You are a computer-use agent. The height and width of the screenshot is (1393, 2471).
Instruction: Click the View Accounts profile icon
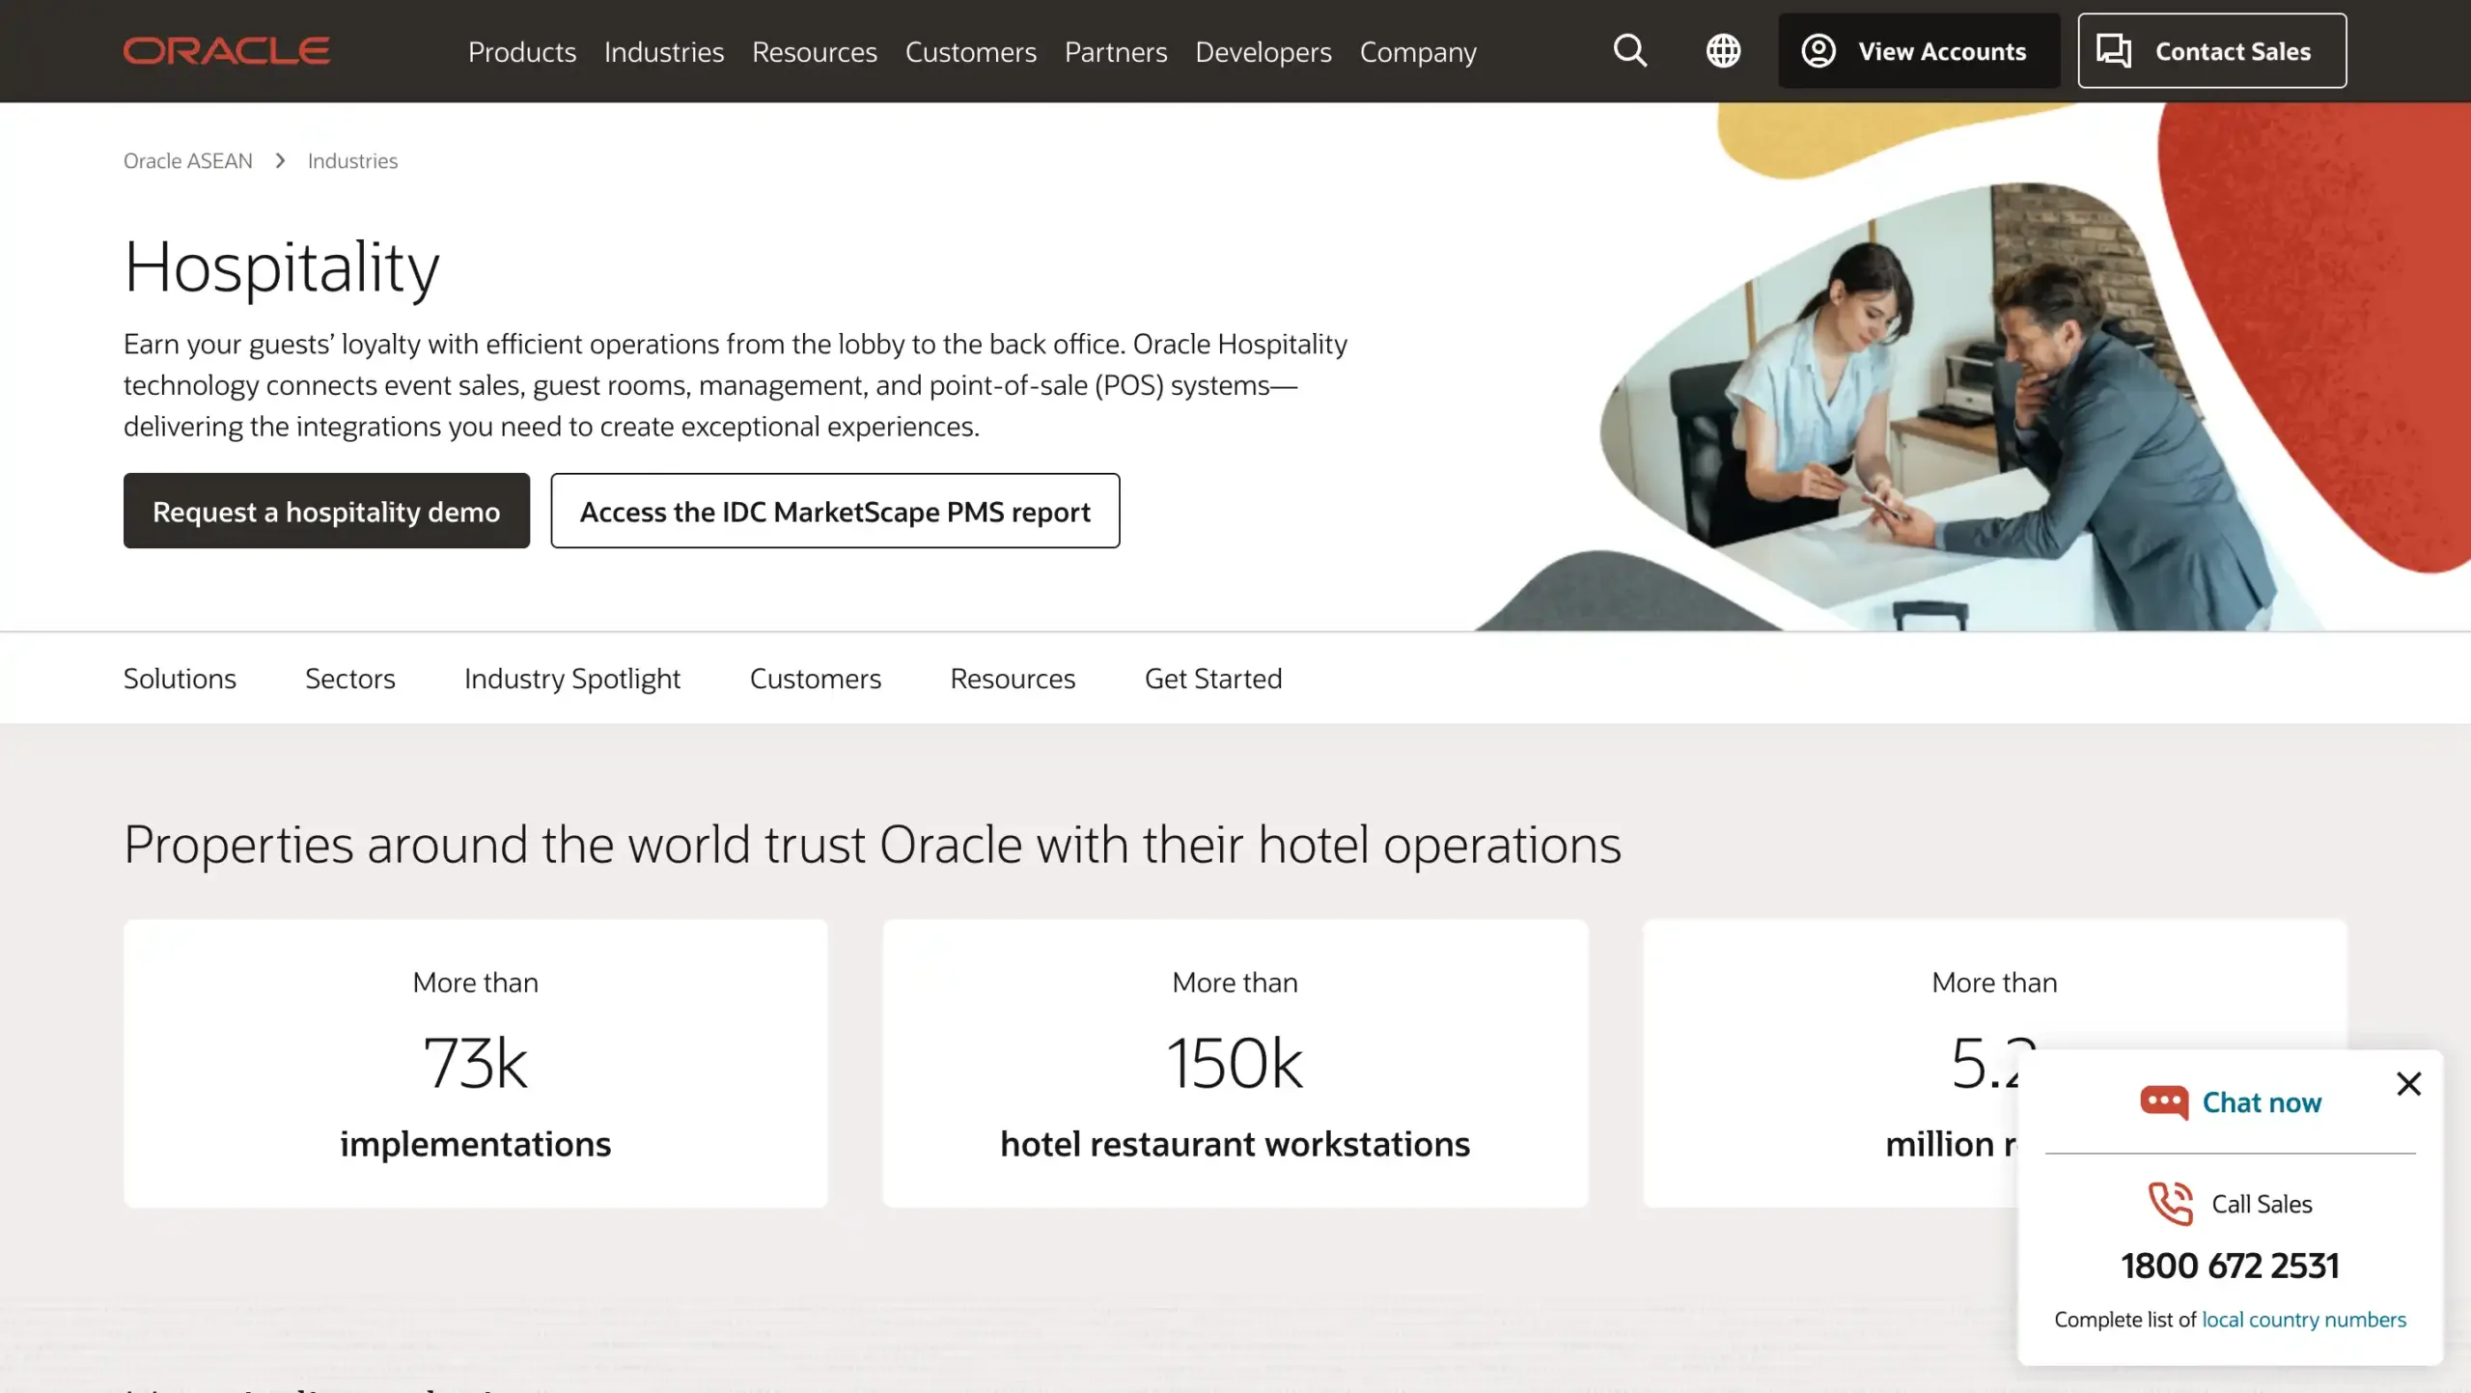(1820, 50)
